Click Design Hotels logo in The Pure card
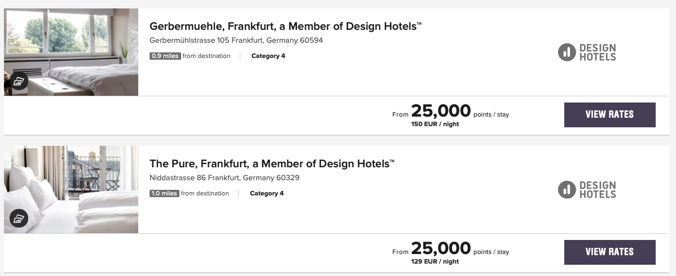676x276 pixels. [x=587, y=190]
